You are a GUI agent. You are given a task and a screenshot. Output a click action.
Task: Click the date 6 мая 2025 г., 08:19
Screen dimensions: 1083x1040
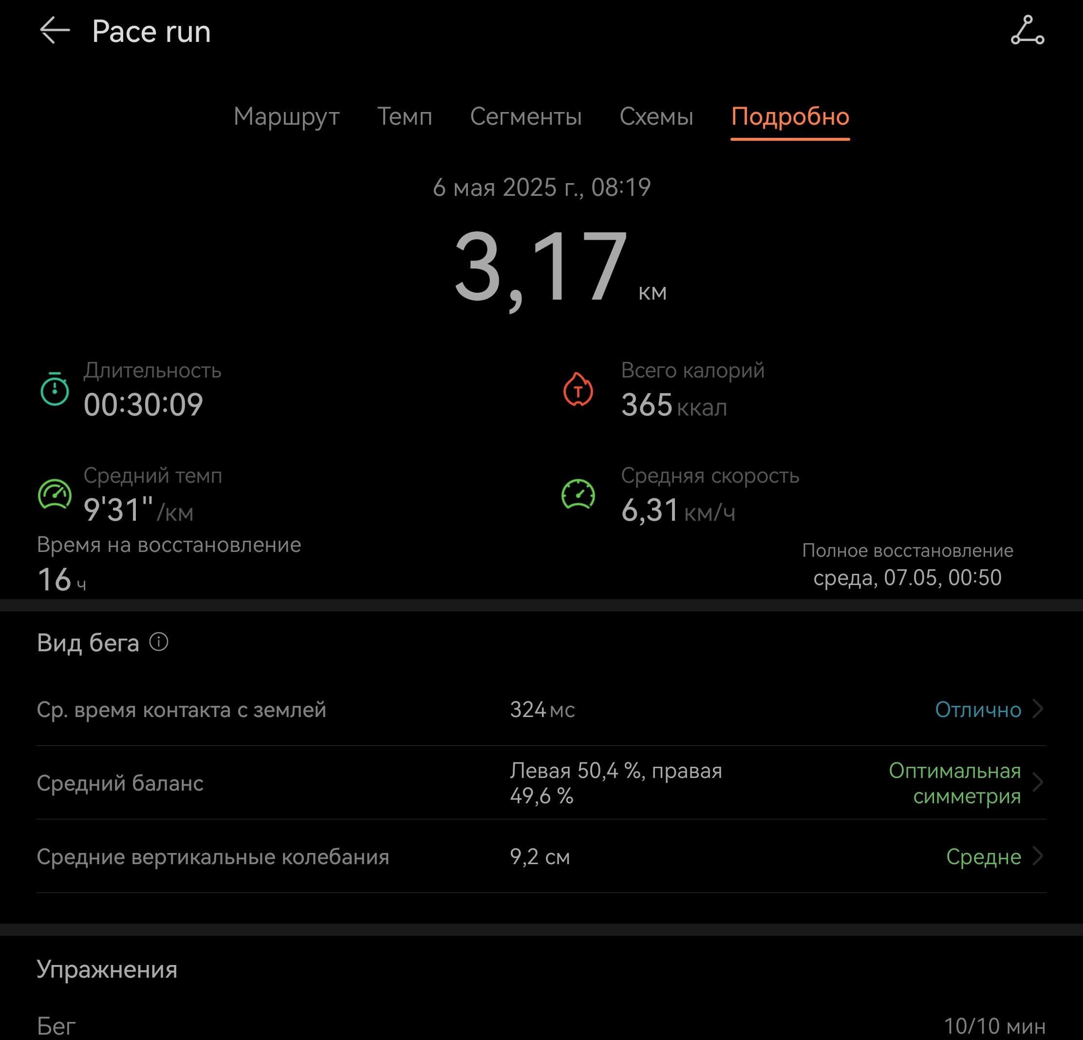click(541, 188)
